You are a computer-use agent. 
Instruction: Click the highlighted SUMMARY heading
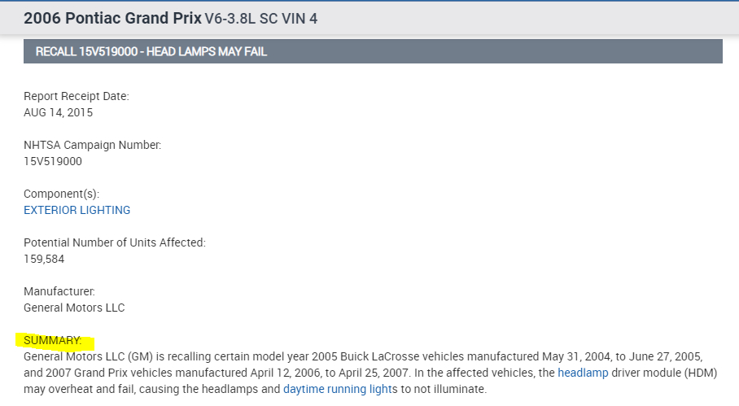(54, 339)
